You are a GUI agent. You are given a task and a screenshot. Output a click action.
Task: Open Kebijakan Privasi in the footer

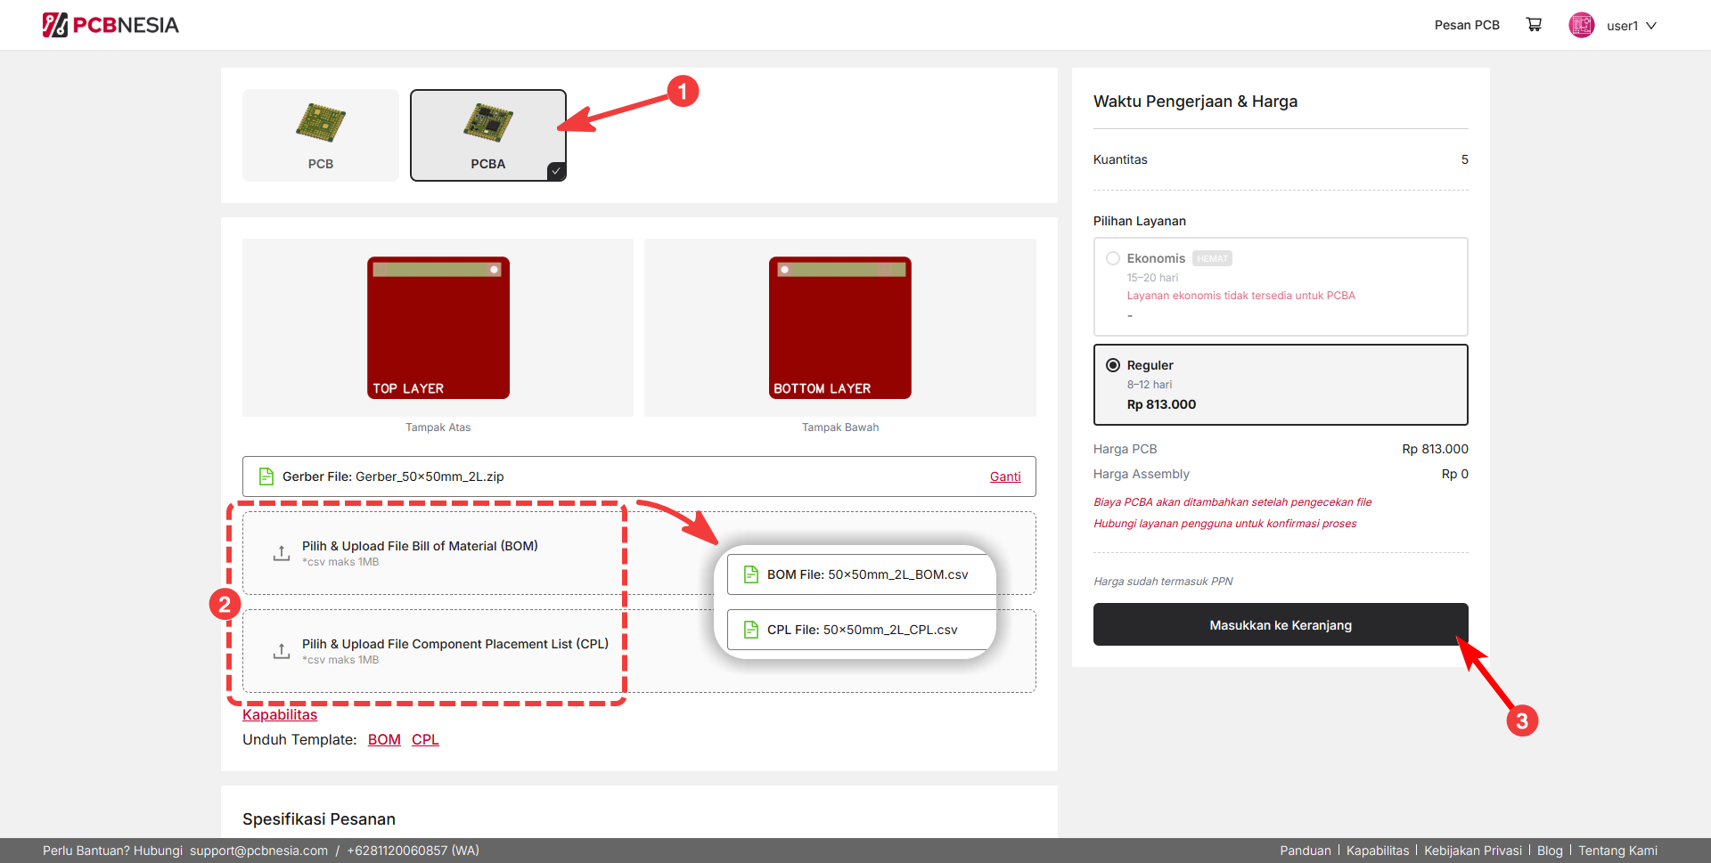point(1473,851)
